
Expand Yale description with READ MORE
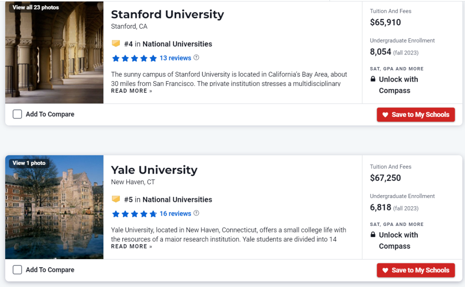coord(131,247)
